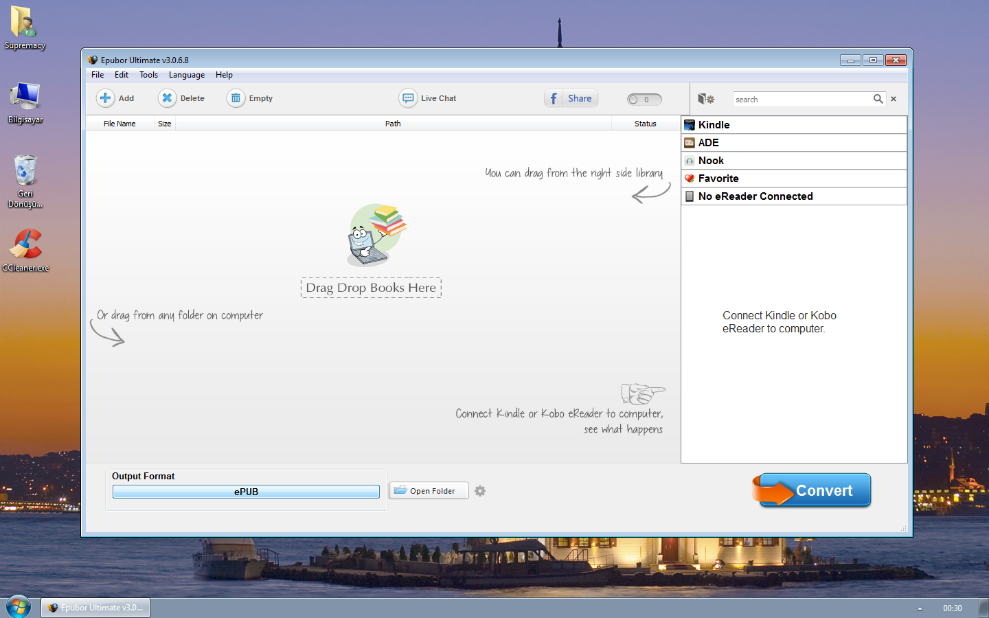Open the Edit menu

coord(122,75)
